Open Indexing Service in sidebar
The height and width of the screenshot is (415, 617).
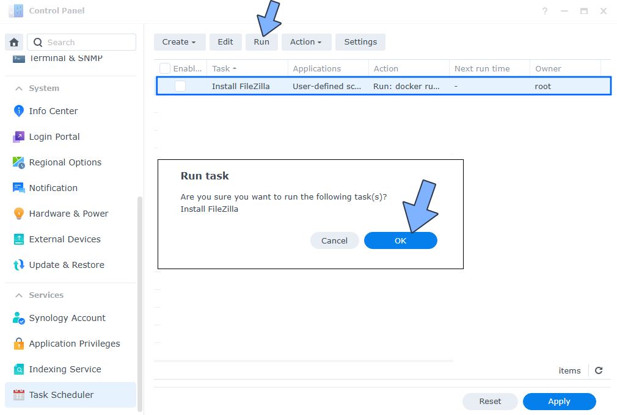point(65,369)
